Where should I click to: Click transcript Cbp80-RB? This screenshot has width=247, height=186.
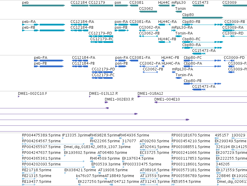[x=191, y=21]
